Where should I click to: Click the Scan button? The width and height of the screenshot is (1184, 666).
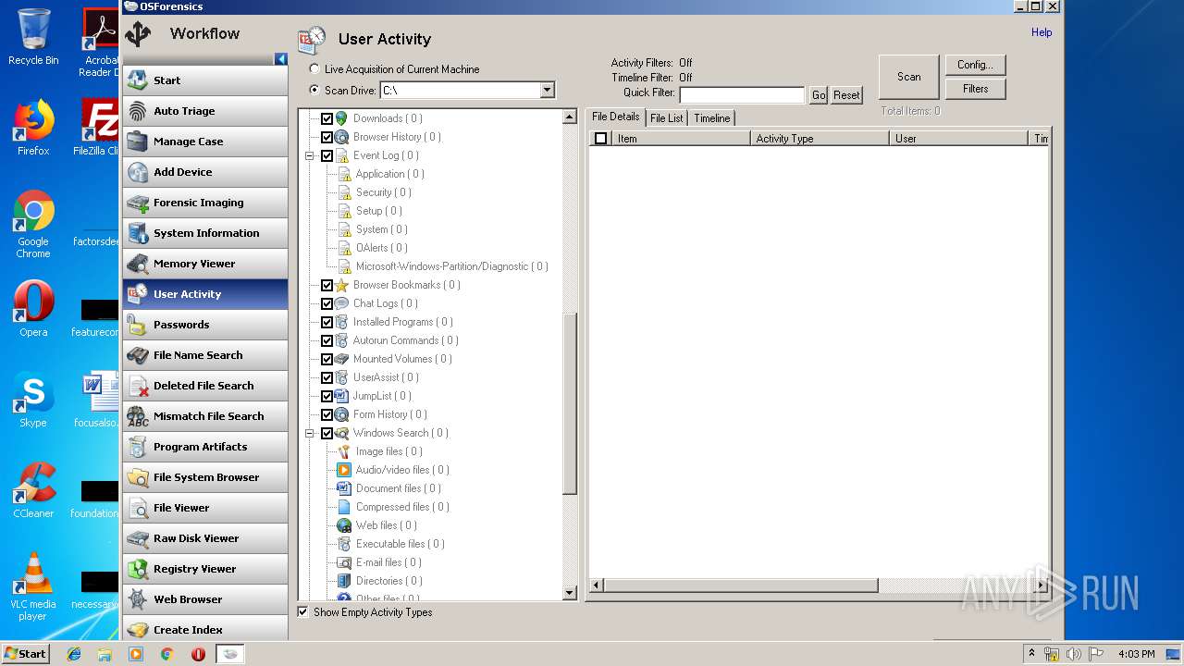908,77
